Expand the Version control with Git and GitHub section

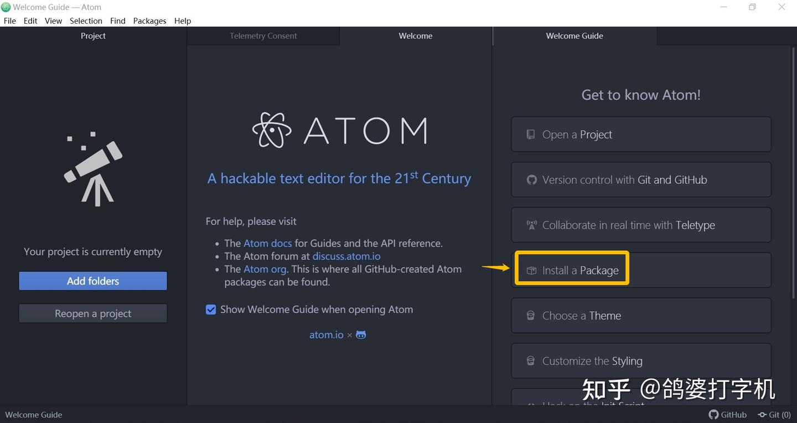click(x=640, y=179)
